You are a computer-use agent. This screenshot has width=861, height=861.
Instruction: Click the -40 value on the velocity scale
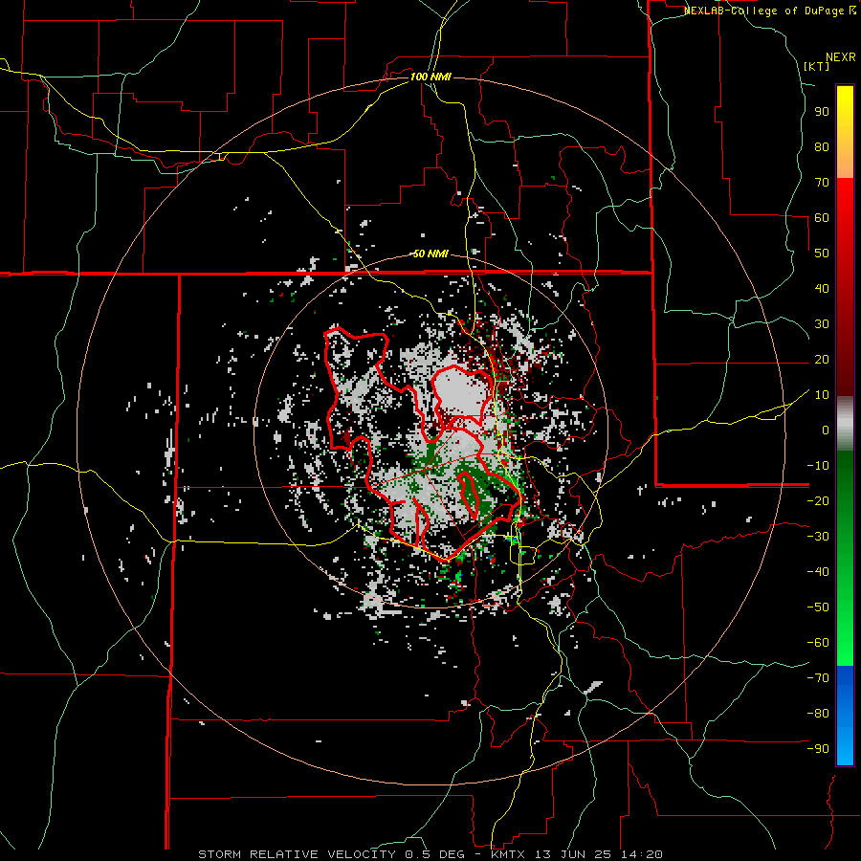(x=818, y=572)
